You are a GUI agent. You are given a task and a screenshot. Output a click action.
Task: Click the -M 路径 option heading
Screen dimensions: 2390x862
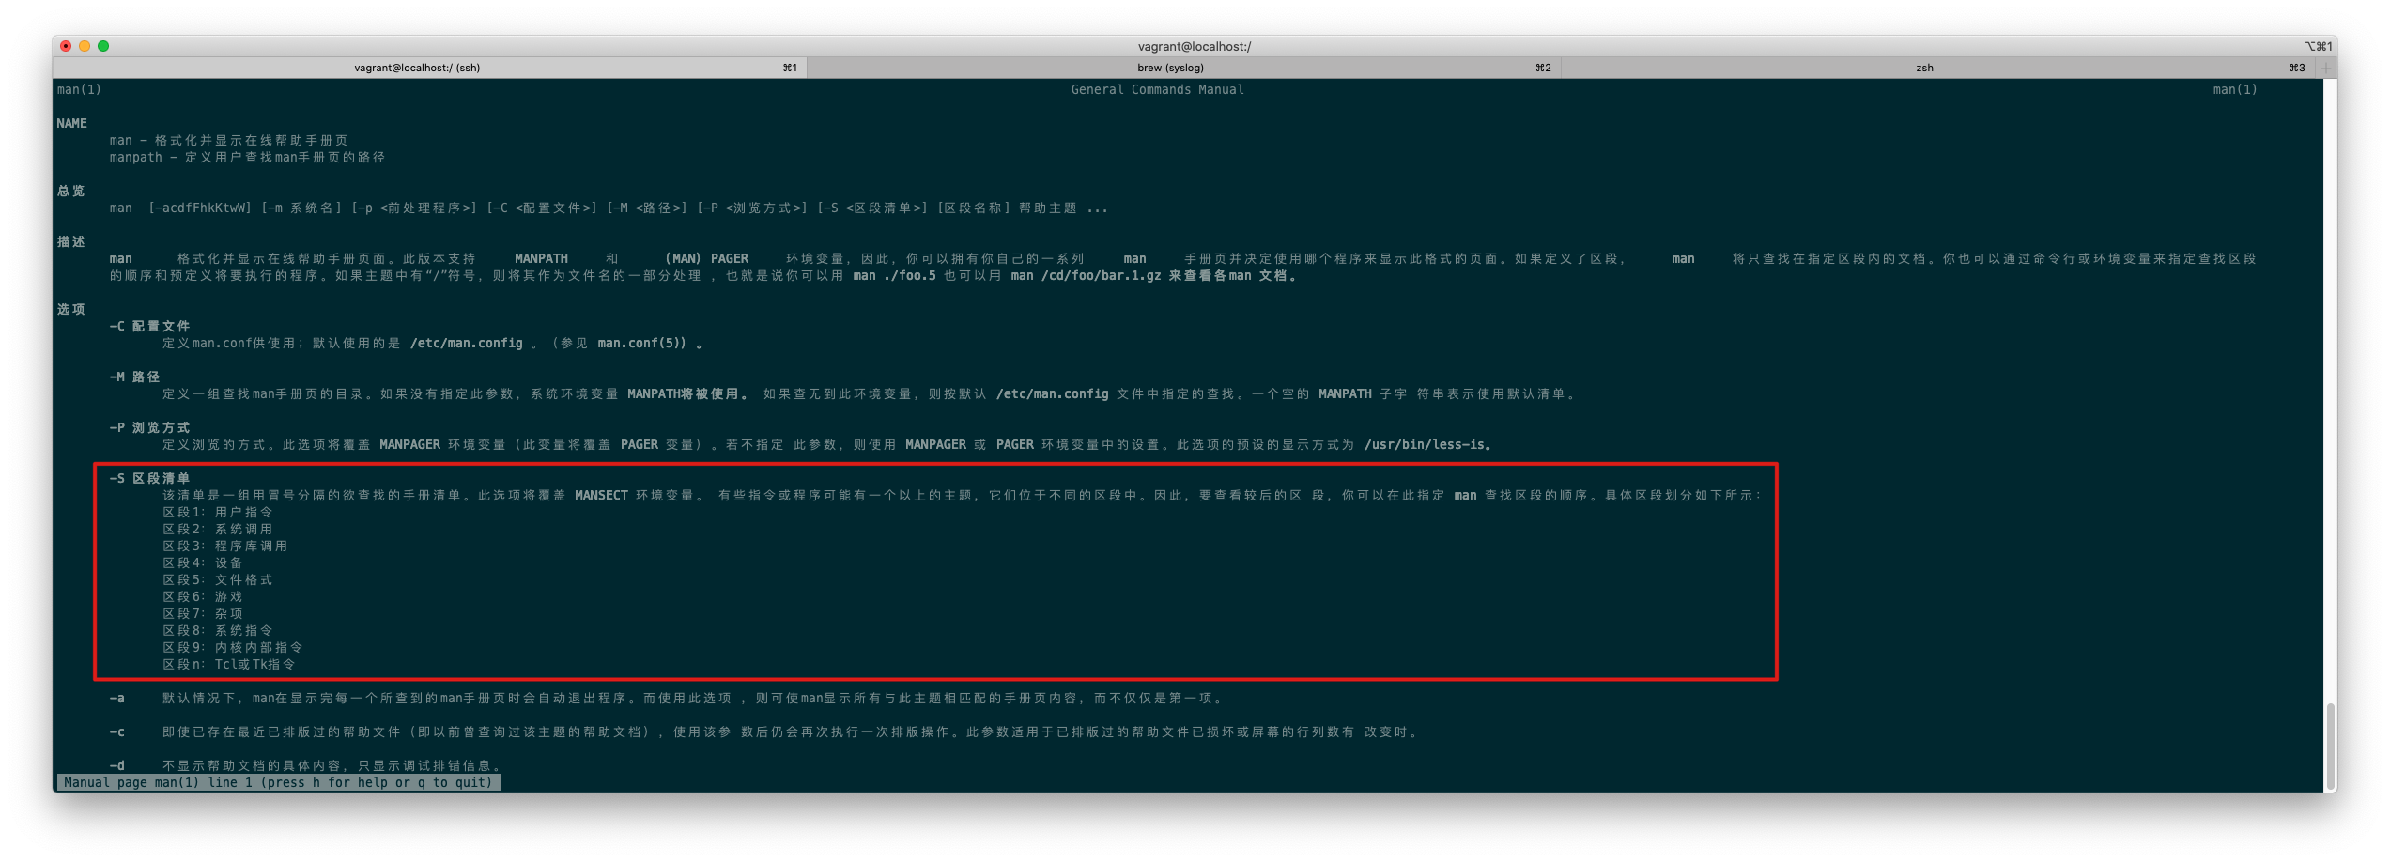pos(134,377)
